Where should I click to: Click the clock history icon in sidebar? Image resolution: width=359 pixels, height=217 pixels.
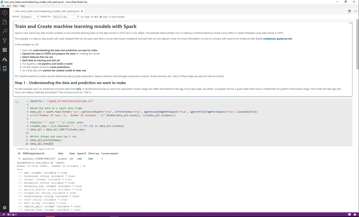[4, 12]
